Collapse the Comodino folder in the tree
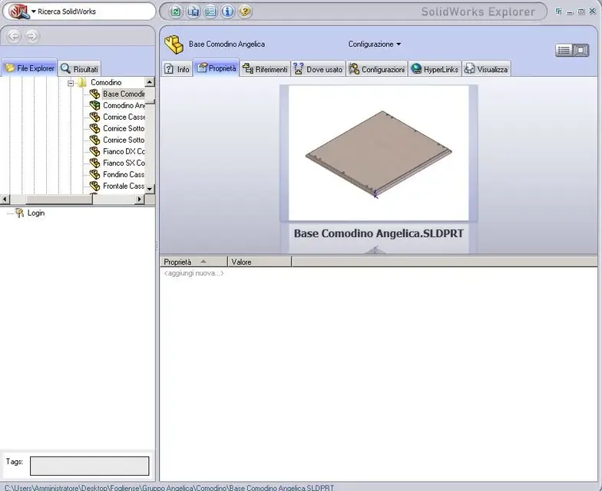This screenshot has width=602, height=491. [x=71, y=83]
